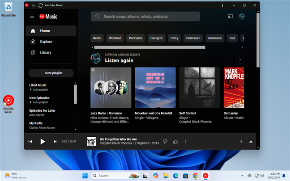This screenshot has width=290, height=181.
Task: Open the Explore section
Action: click(51, 42)
